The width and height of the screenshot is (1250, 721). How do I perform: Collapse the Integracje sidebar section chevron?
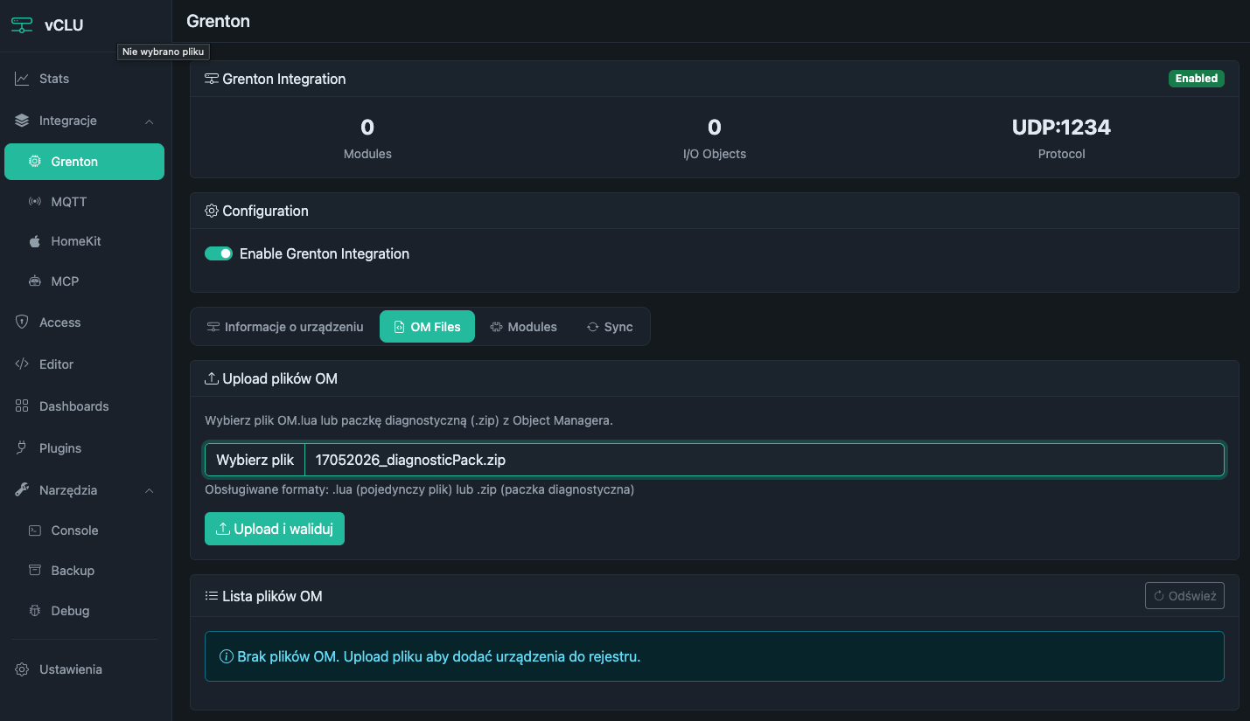click(x=150, y=121)
